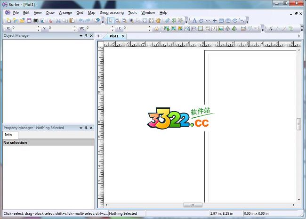306x219 pixels.
Task: Close the Plot1 tab
Action: tap(123, 36)
